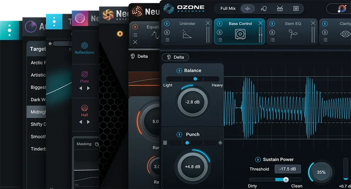
Task: Click the Punch +4.8 dB knob
Action: [x=193, y=167]
